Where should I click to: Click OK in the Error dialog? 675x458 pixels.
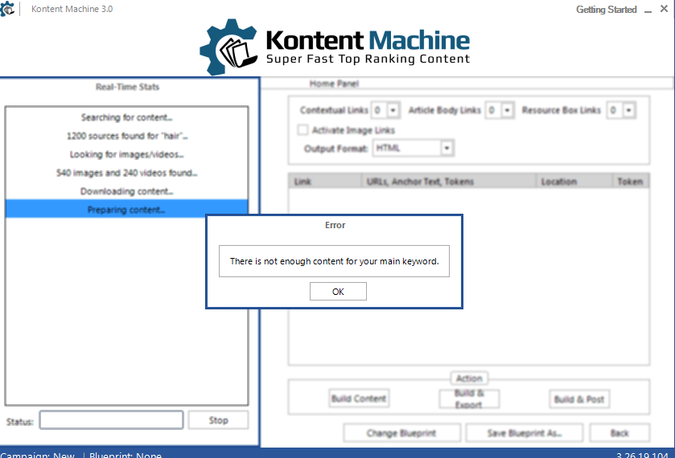tap(338, 291)
